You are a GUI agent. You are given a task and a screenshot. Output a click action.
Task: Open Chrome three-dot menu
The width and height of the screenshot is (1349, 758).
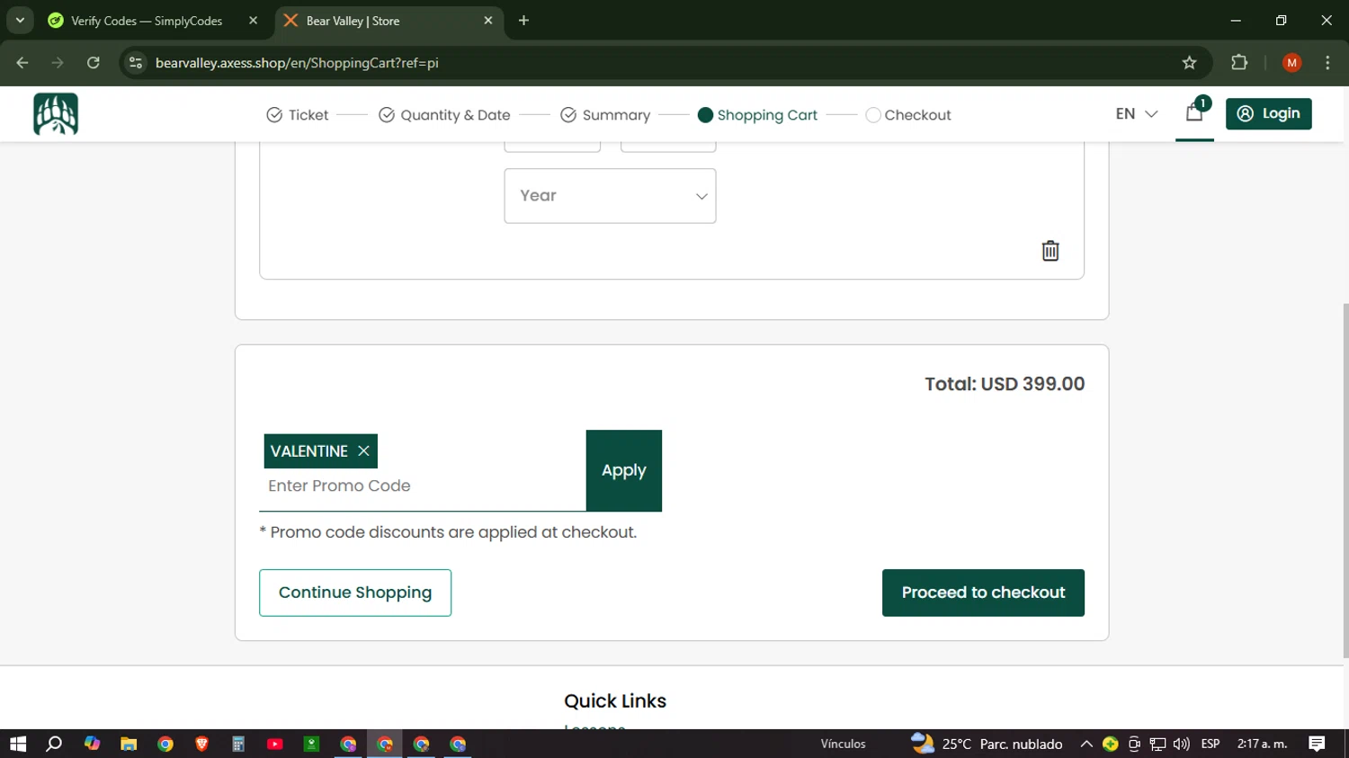pos(1327,63)
